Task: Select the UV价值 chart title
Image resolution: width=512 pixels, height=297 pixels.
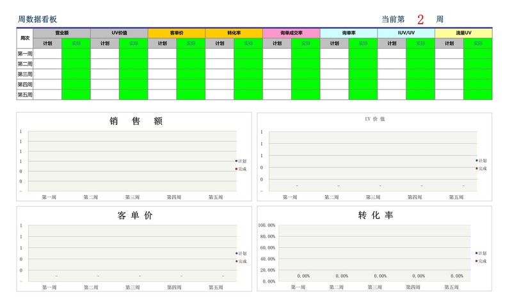Action: coord(375,119)
